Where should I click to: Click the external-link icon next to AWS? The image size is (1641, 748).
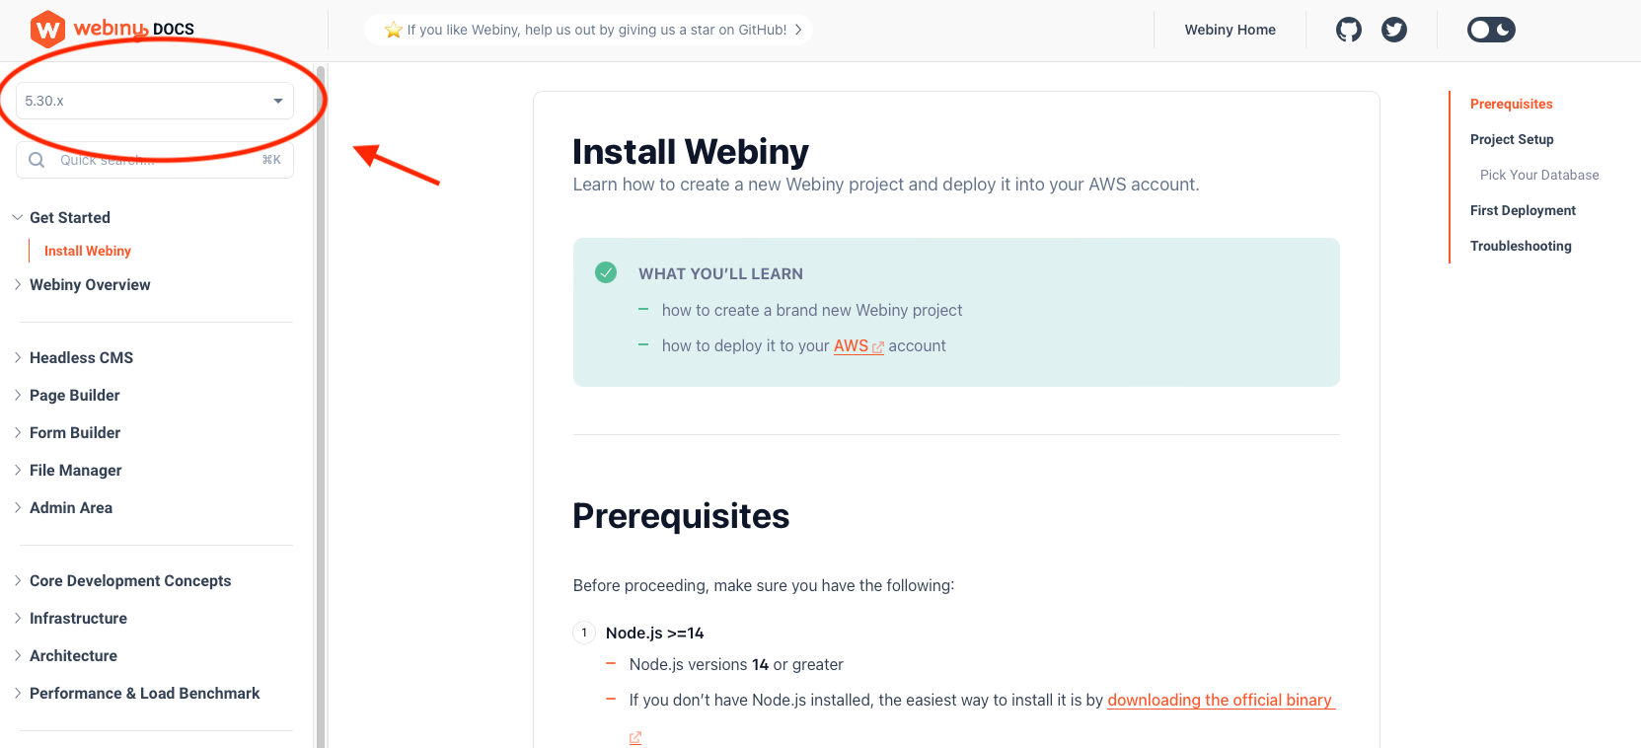coord(878,346)
